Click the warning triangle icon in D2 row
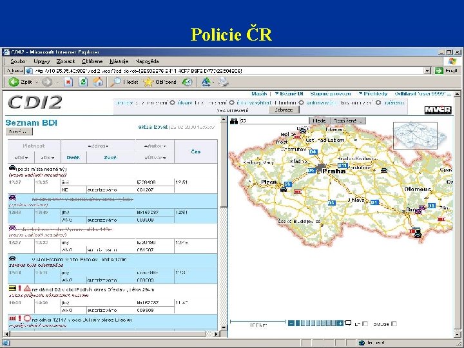Image resolution: width=464 pixels, height=348 pixels. (27, 288)
